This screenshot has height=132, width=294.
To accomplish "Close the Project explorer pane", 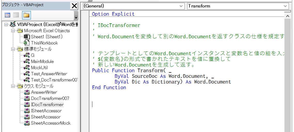I will [x=74, y=6].
